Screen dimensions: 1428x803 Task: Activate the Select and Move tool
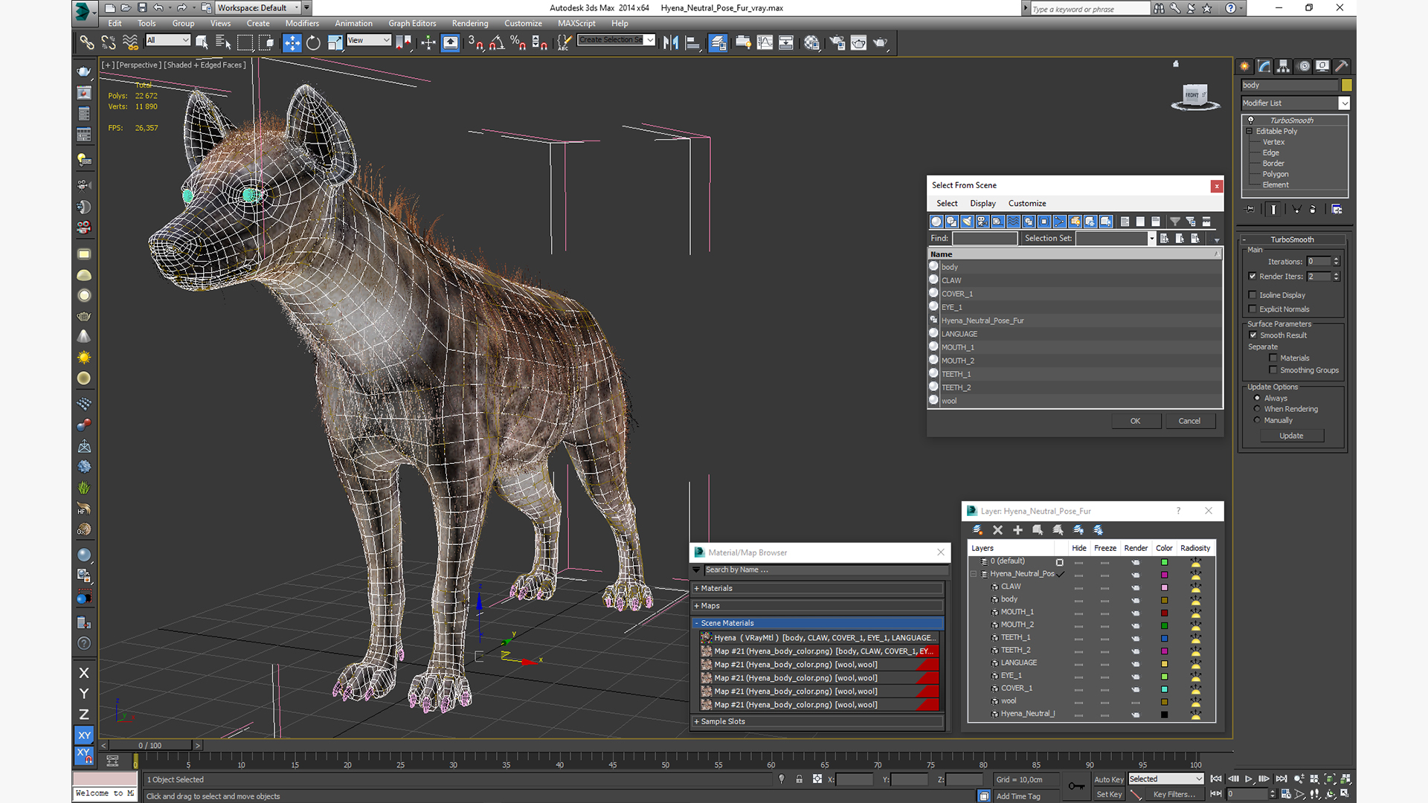click(x=292, y=42)
